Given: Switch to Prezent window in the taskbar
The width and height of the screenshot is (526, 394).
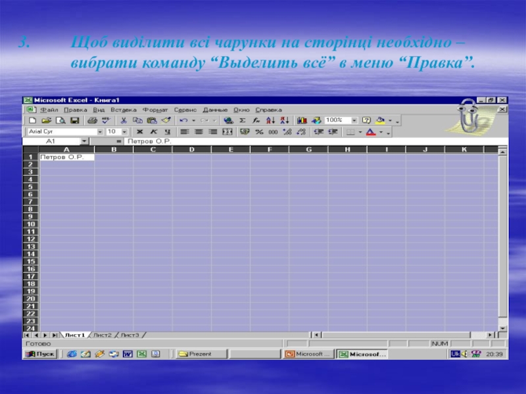Looking at the screenshot, I should pos(200,354).
